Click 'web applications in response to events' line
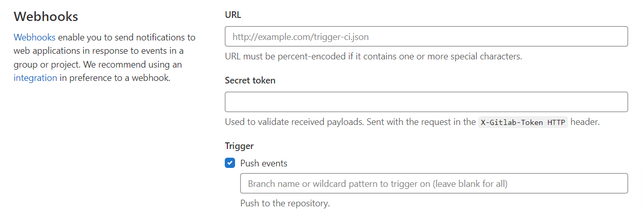 99,51
